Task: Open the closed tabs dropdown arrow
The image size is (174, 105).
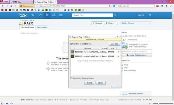Action: click(157, 2)
